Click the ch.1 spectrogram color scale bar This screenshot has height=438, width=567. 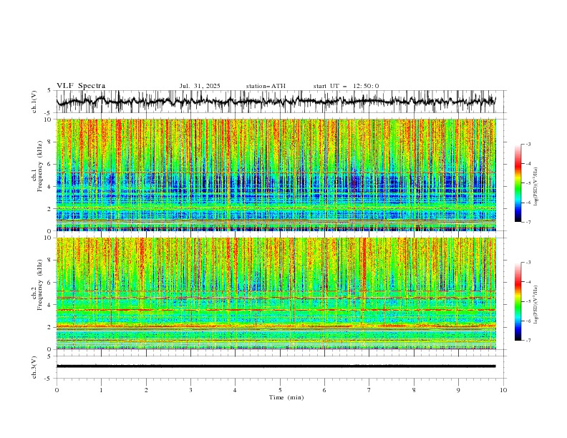click(x=518, y=183)
